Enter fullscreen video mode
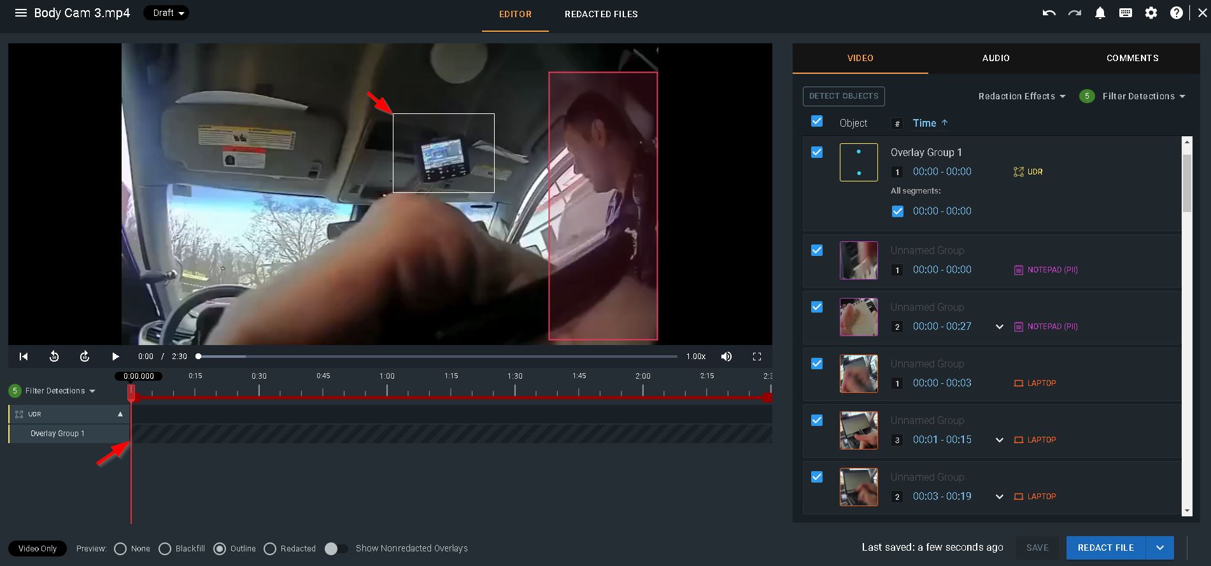The image size is (1211, 566). [756, 357]
